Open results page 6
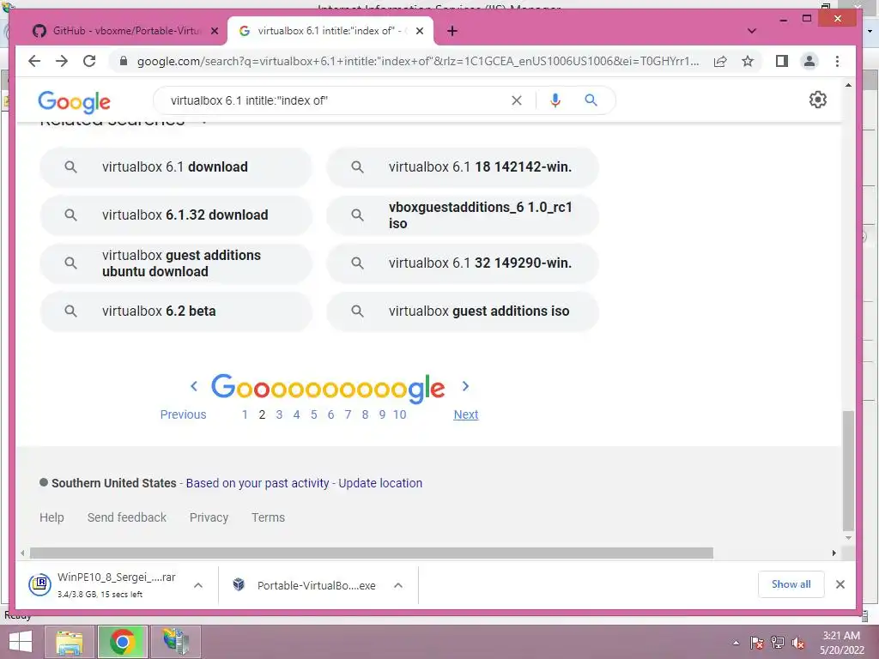The image size is (879, 659). (330, 414)
